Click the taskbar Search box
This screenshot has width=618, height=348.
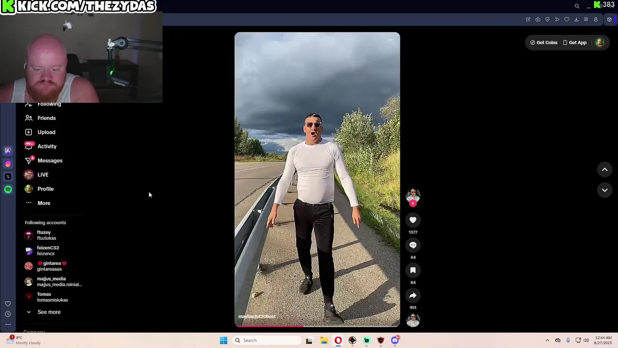click(267, 340)
